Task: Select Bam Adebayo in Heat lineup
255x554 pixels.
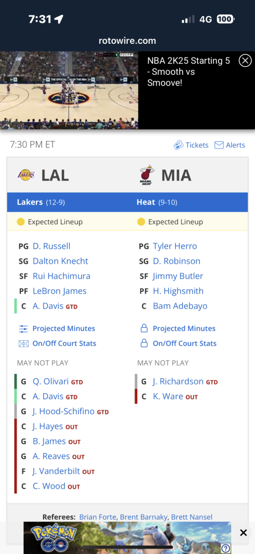Action: pos(180,306)
